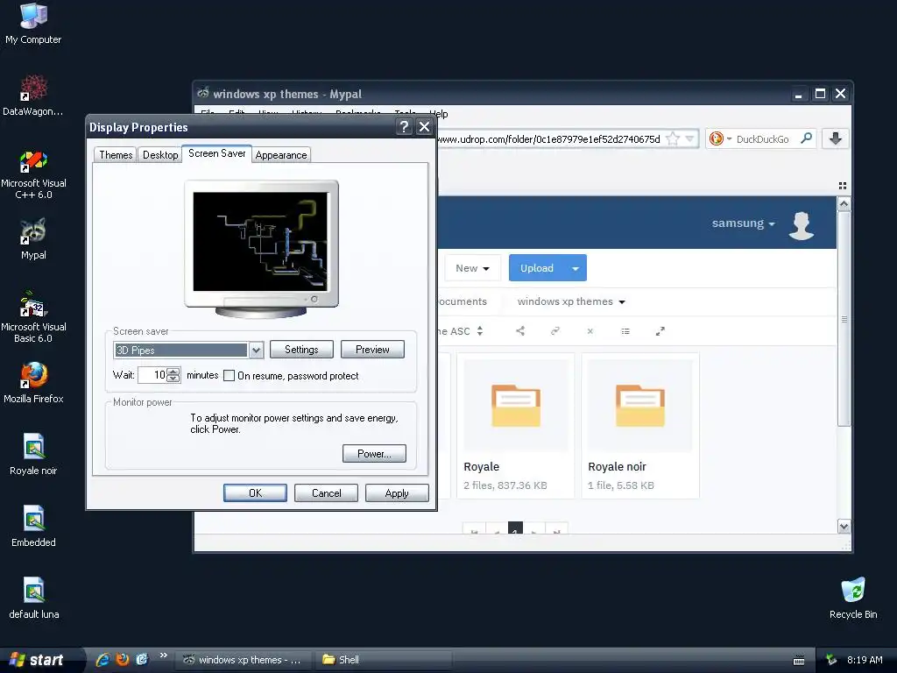Click the Power... button

(374, 454)
